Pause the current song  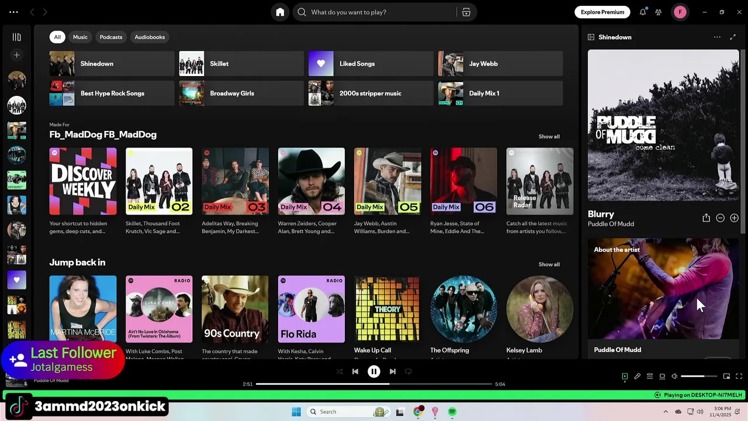[374, 371]
